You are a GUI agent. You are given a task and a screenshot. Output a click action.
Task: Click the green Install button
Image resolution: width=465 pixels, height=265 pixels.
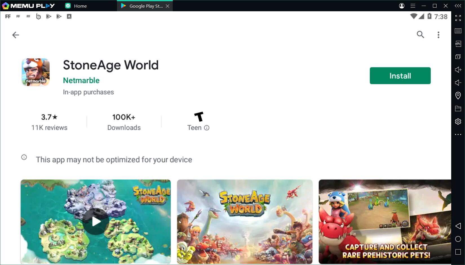pos(400,76)
